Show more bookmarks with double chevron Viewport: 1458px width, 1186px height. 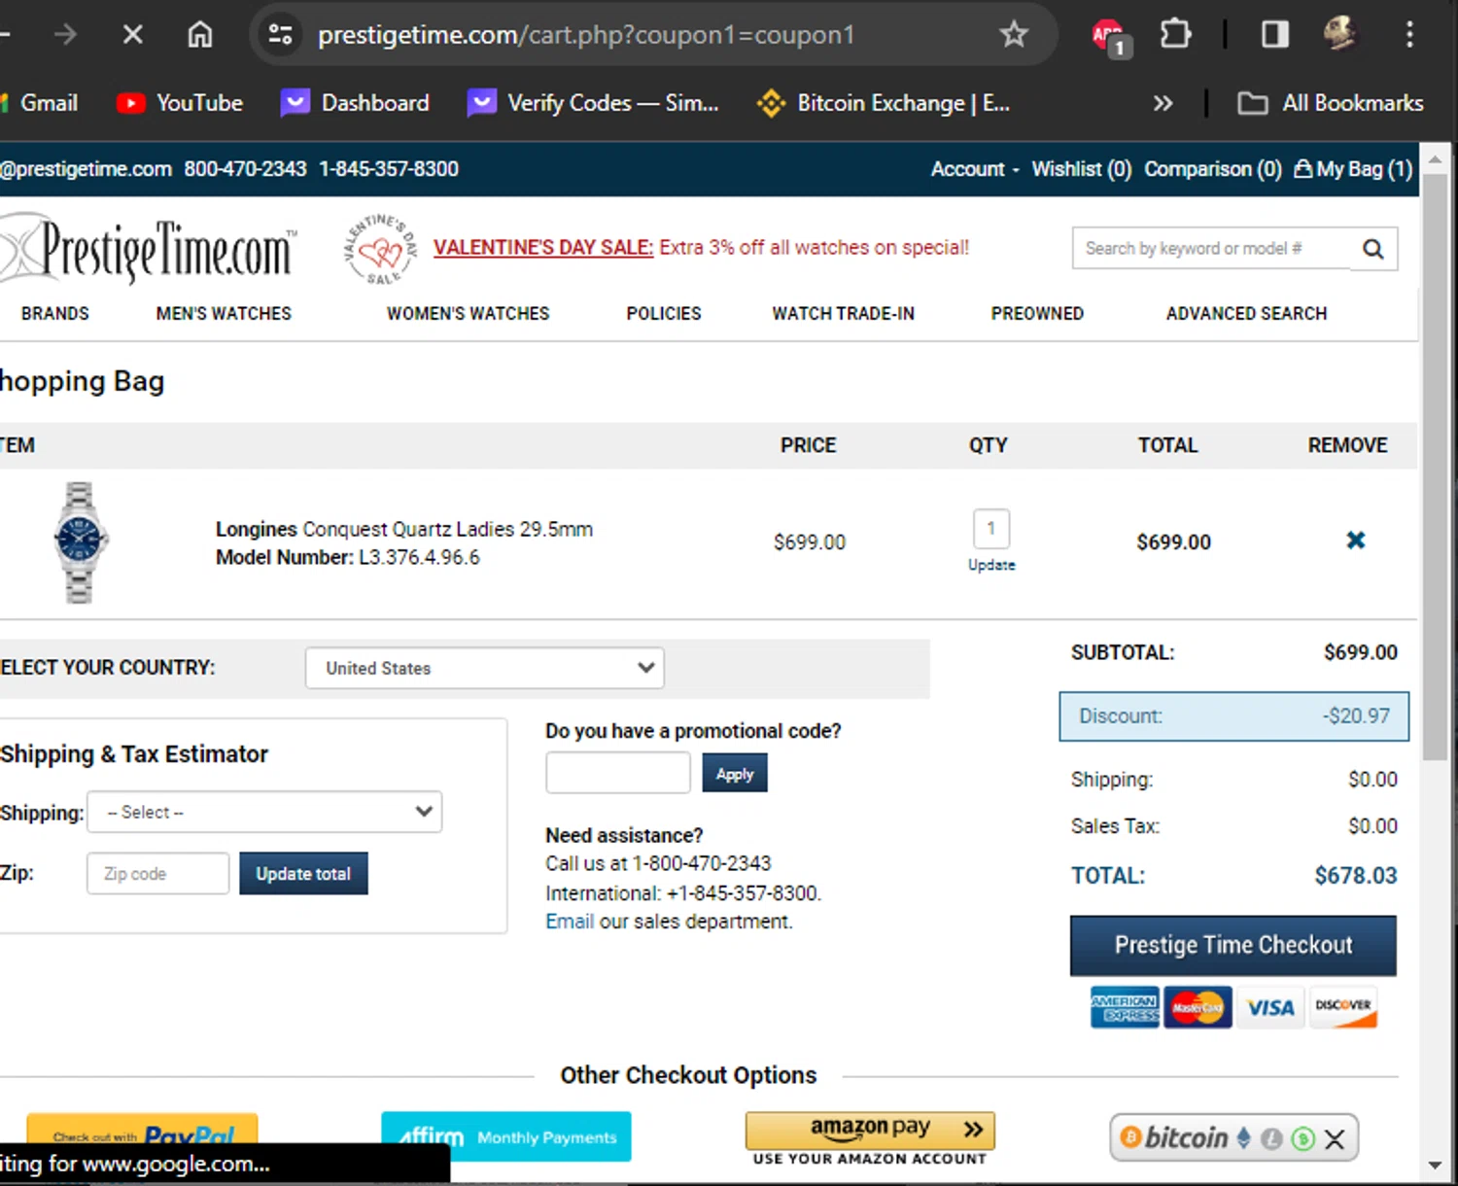[x=1163, y=103]
